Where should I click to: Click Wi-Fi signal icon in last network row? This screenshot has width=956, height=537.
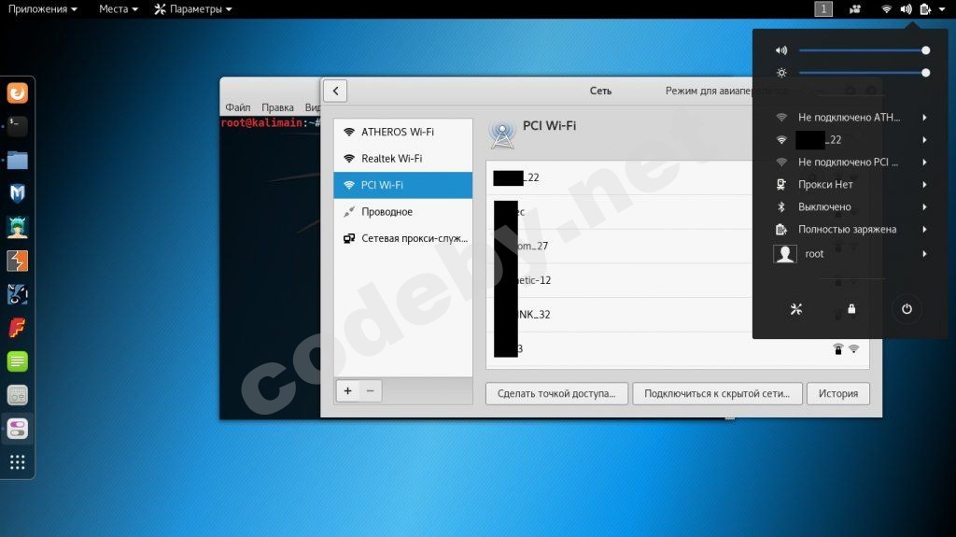click(x=853, y=349)
